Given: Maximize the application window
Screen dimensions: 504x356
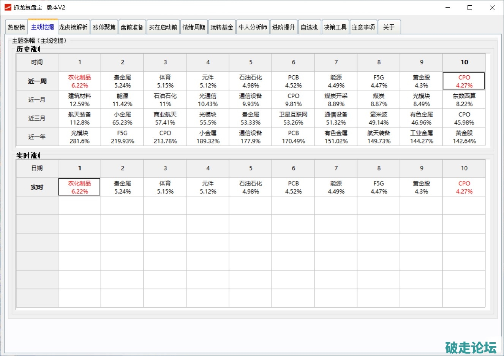Looking at the screenshot, I should [470, 8].
